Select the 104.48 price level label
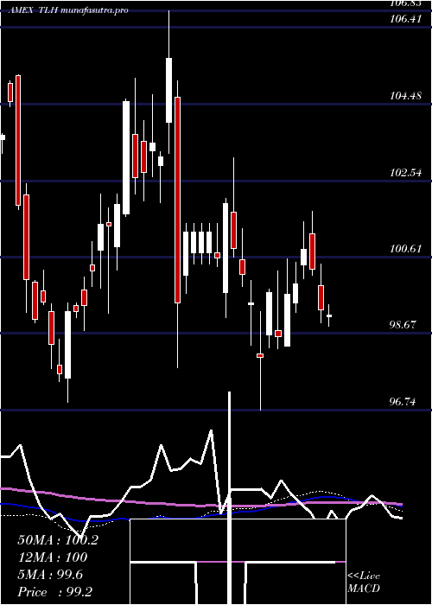Screen dimensions: 432x605 point(405,95)
